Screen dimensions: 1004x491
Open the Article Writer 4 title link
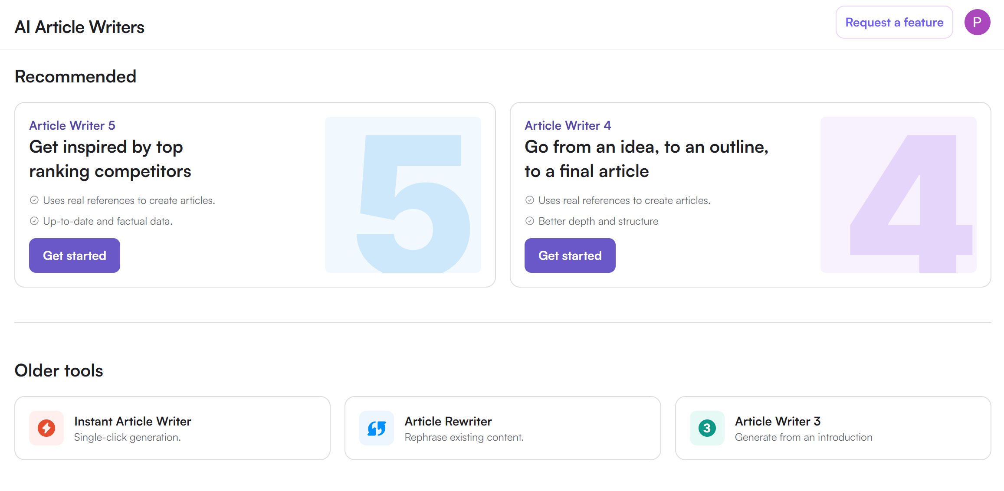[x=568, y=125]
